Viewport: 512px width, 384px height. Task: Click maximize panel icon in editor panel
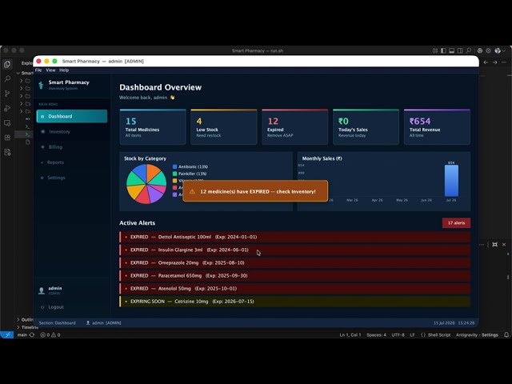click(x=494, y=244)
